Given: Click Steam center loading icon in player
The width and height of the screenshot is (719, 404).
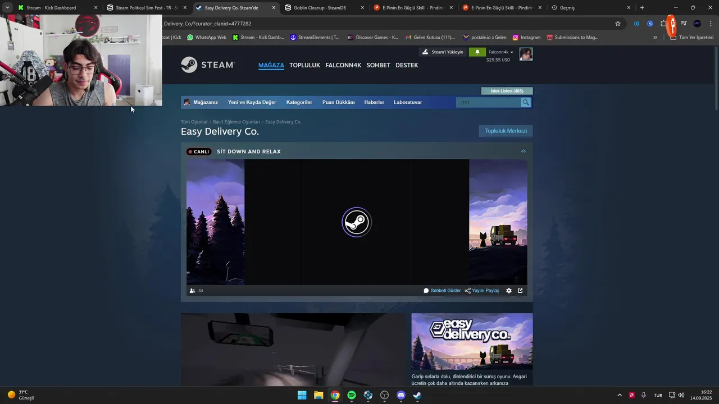Looking at the screenshot, I should (357, 222).
